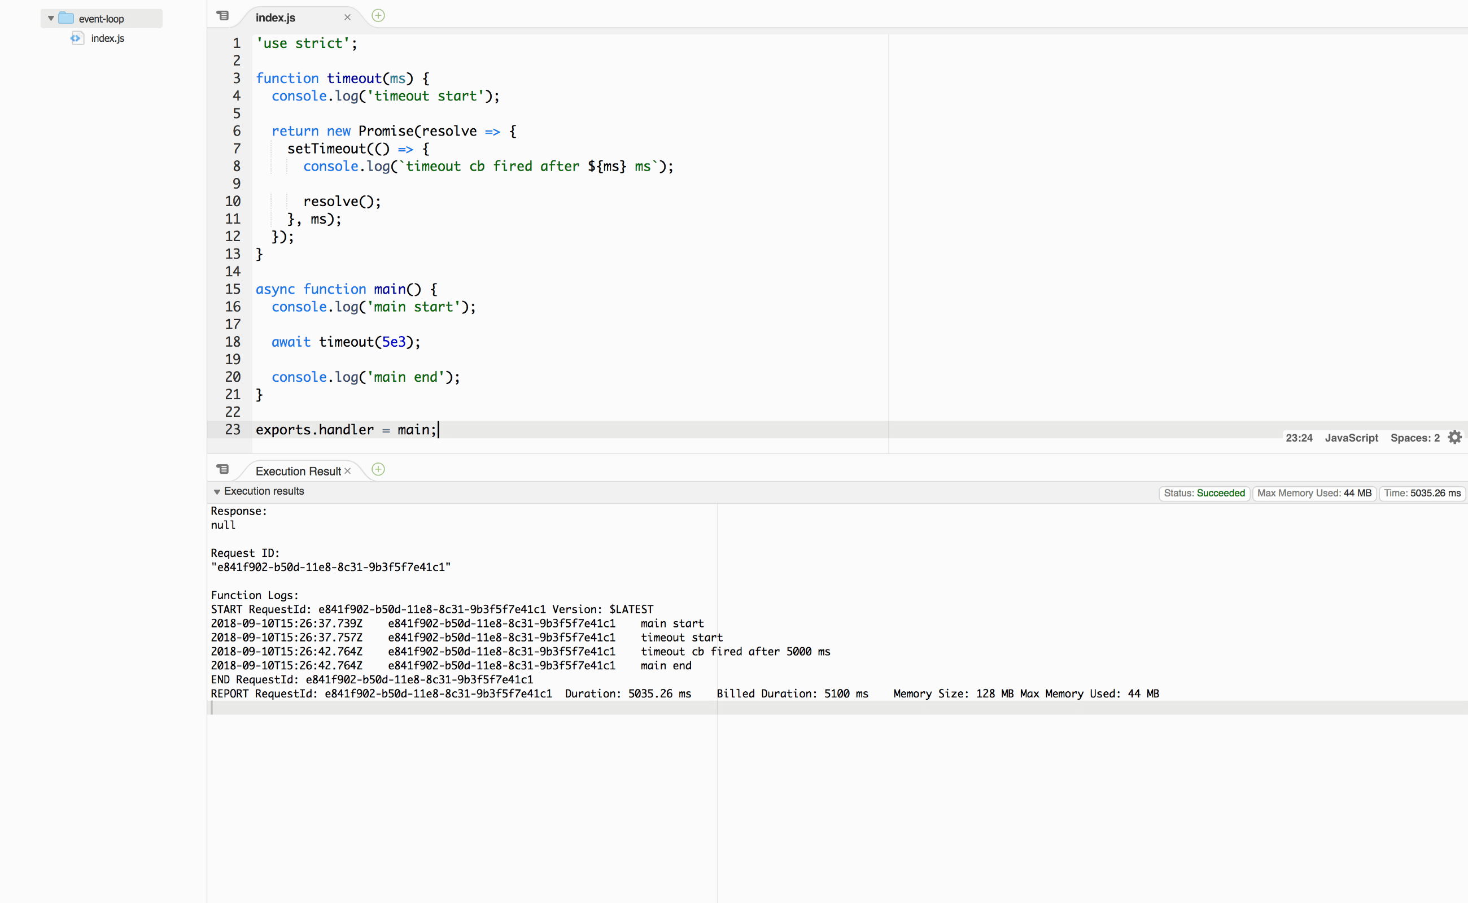This screenshot has width=1468, height=903.
Task: Click index.js file icon in file tree
Action: (x=76, y=38)
